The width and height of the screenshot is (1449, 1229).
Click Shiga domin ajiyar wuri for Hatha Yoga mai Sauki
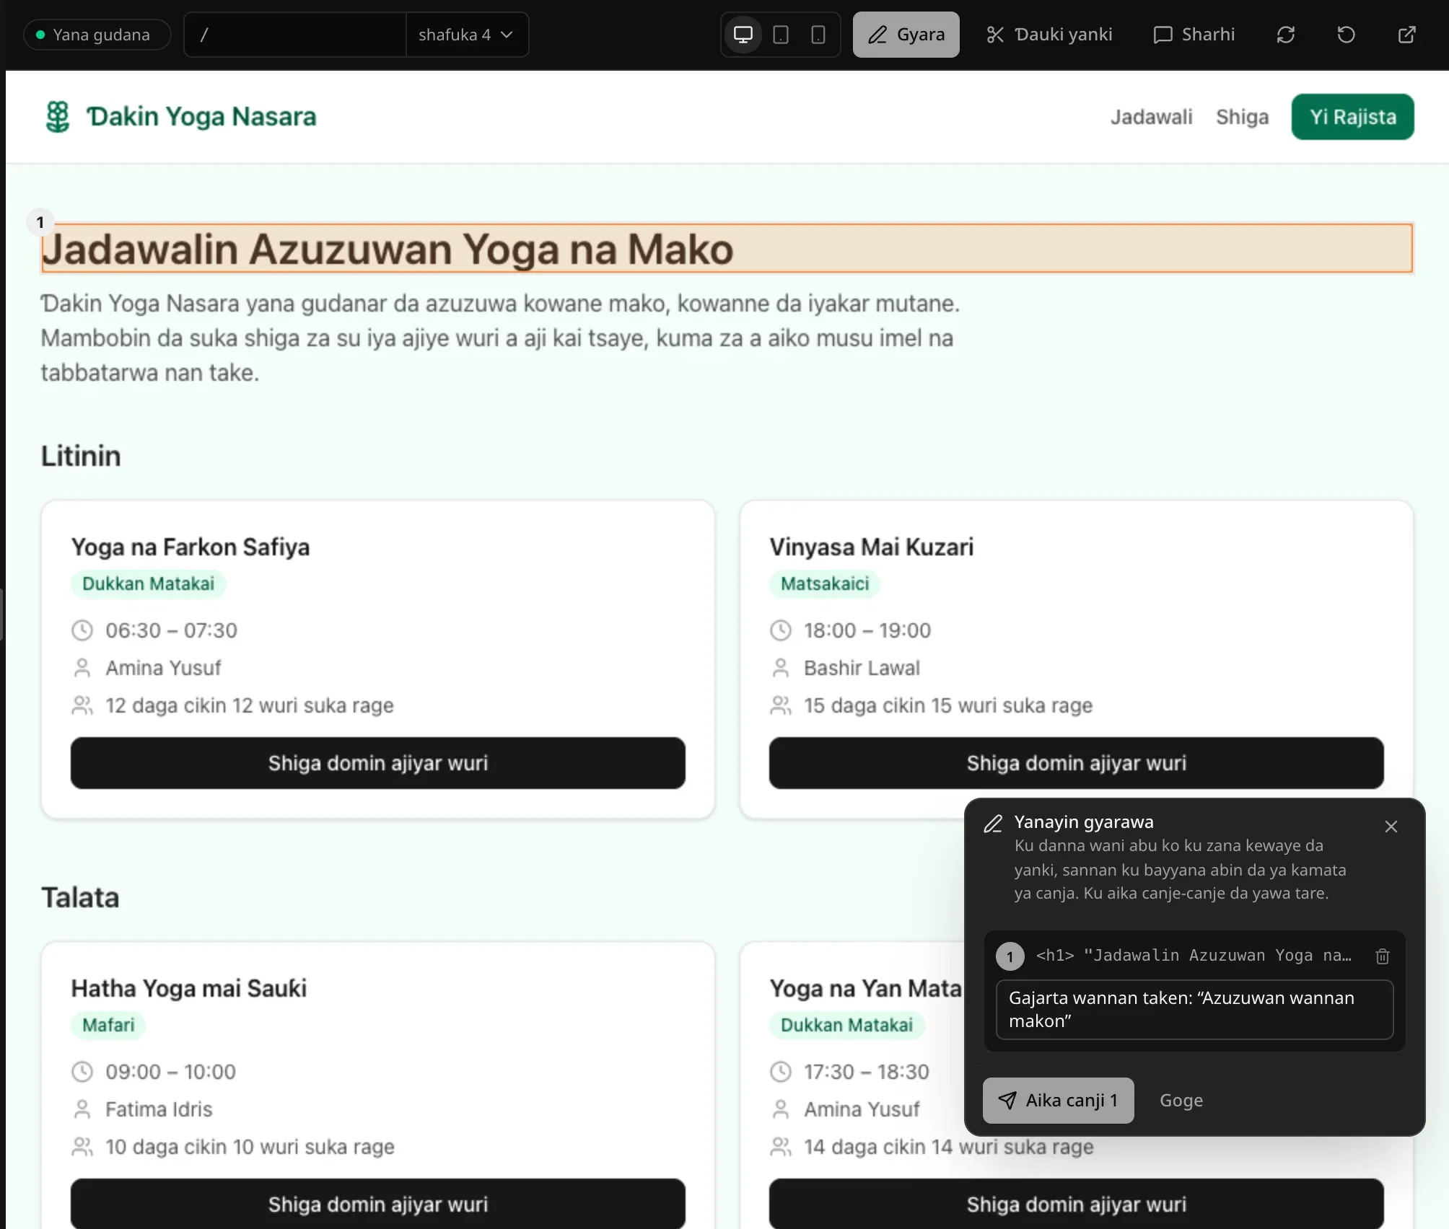[x=377, y=1204]
